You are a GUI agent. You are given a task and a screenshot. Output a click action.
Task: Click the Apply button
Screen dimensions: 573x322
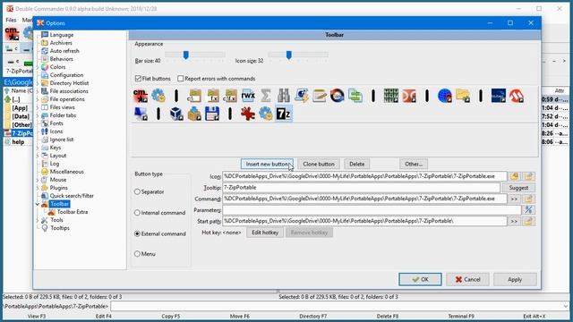pyautogui.click(x=515, y=279)
